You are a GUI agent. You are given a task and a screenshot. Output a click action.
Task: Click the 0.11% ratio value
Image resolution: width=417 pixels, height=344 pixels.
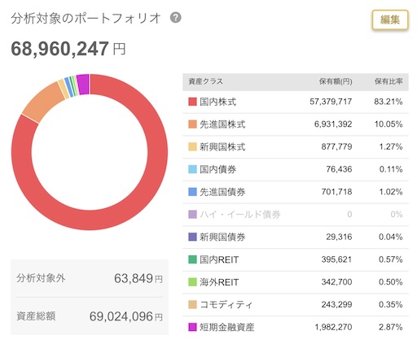click(x=391, y=169)
